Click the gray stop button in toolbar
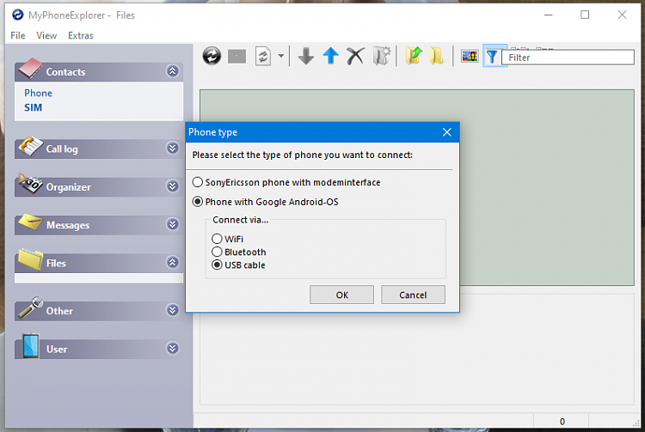The height and width of the screenshot is (432, 645). [x=237, y=57]
